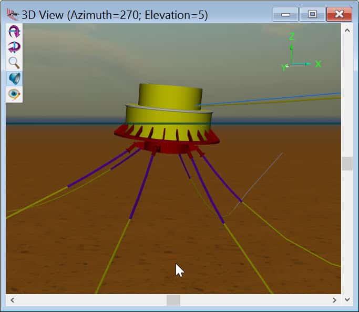Select the magnifying glass zoom tool

pos(14,63)
